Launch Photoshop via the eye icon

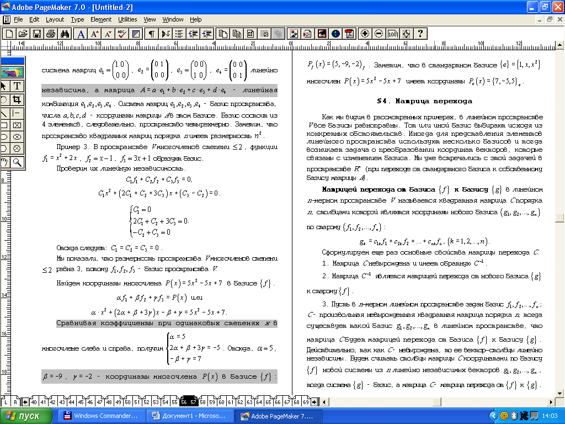(x=322, y=34)
